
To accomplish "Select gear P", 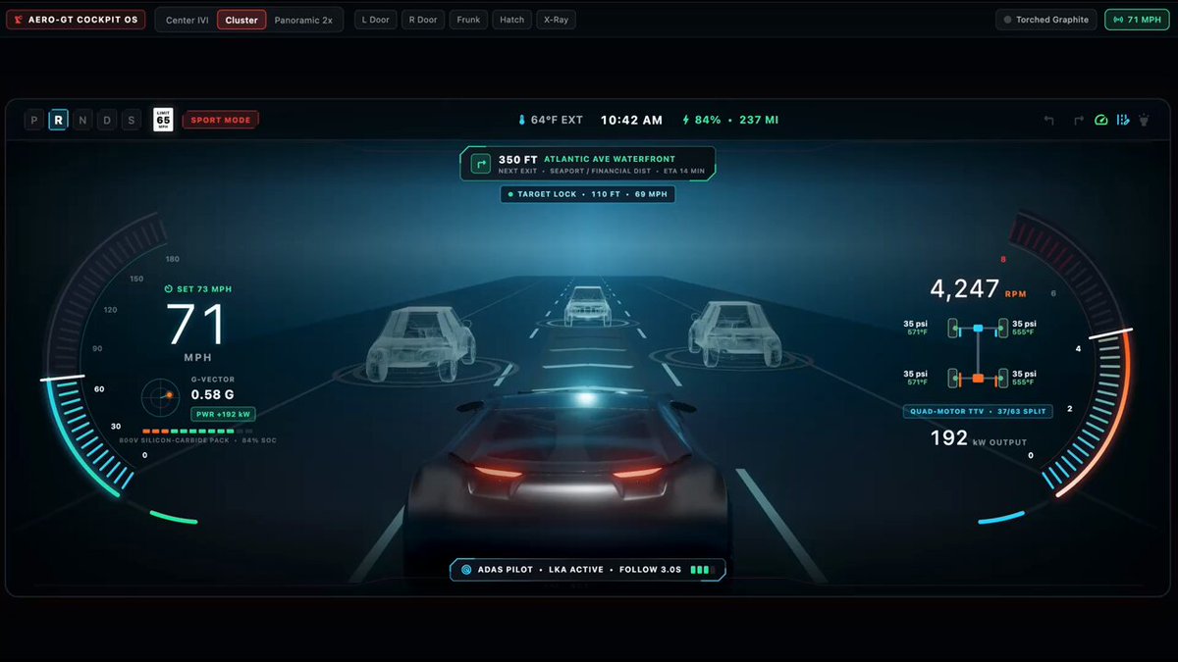I will click(x=35, y=121).
